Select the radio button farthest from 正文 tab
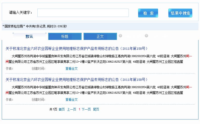Image resolution: width=200 pixels, height=124 pixels. point(146,36)
